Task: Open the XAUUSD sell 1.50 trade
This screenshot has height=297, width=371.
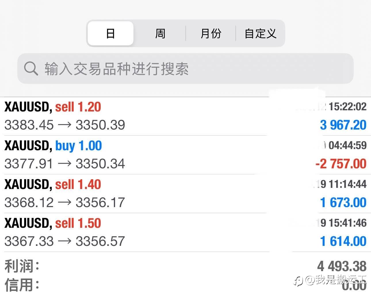Action: pos(185,232)
